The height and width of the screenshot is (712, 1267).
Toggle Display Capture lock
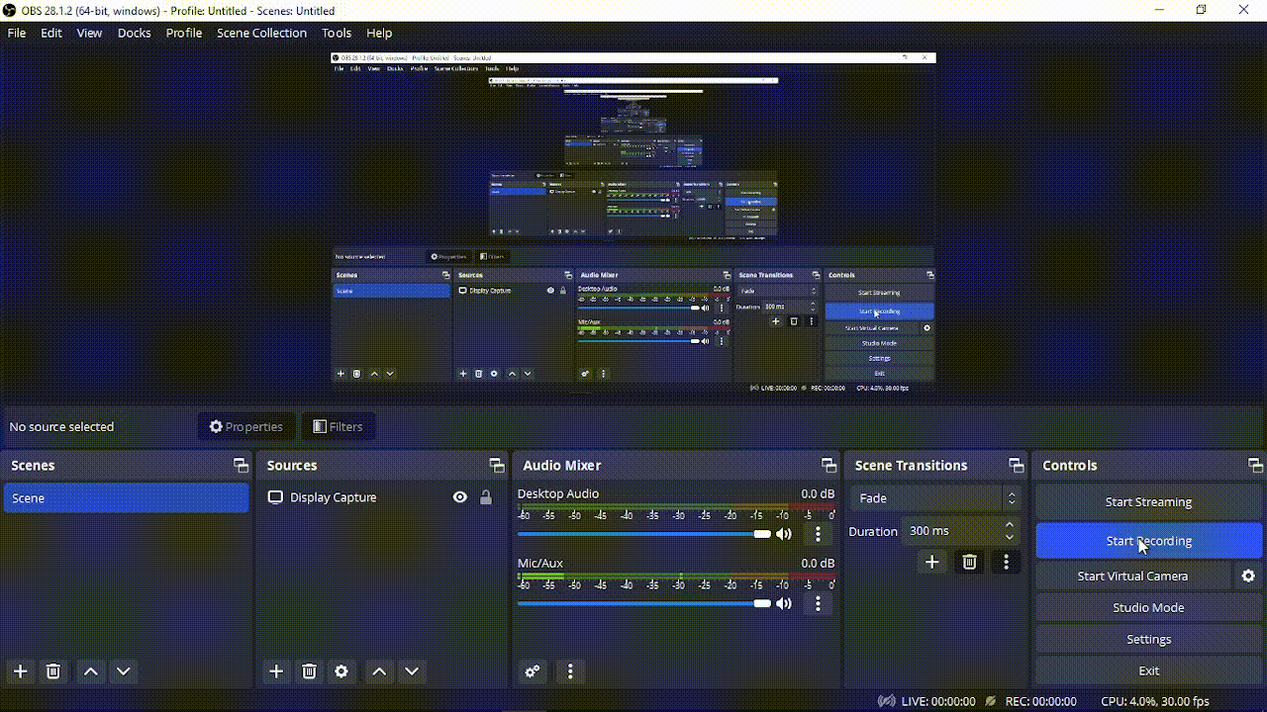coord(485,497)
